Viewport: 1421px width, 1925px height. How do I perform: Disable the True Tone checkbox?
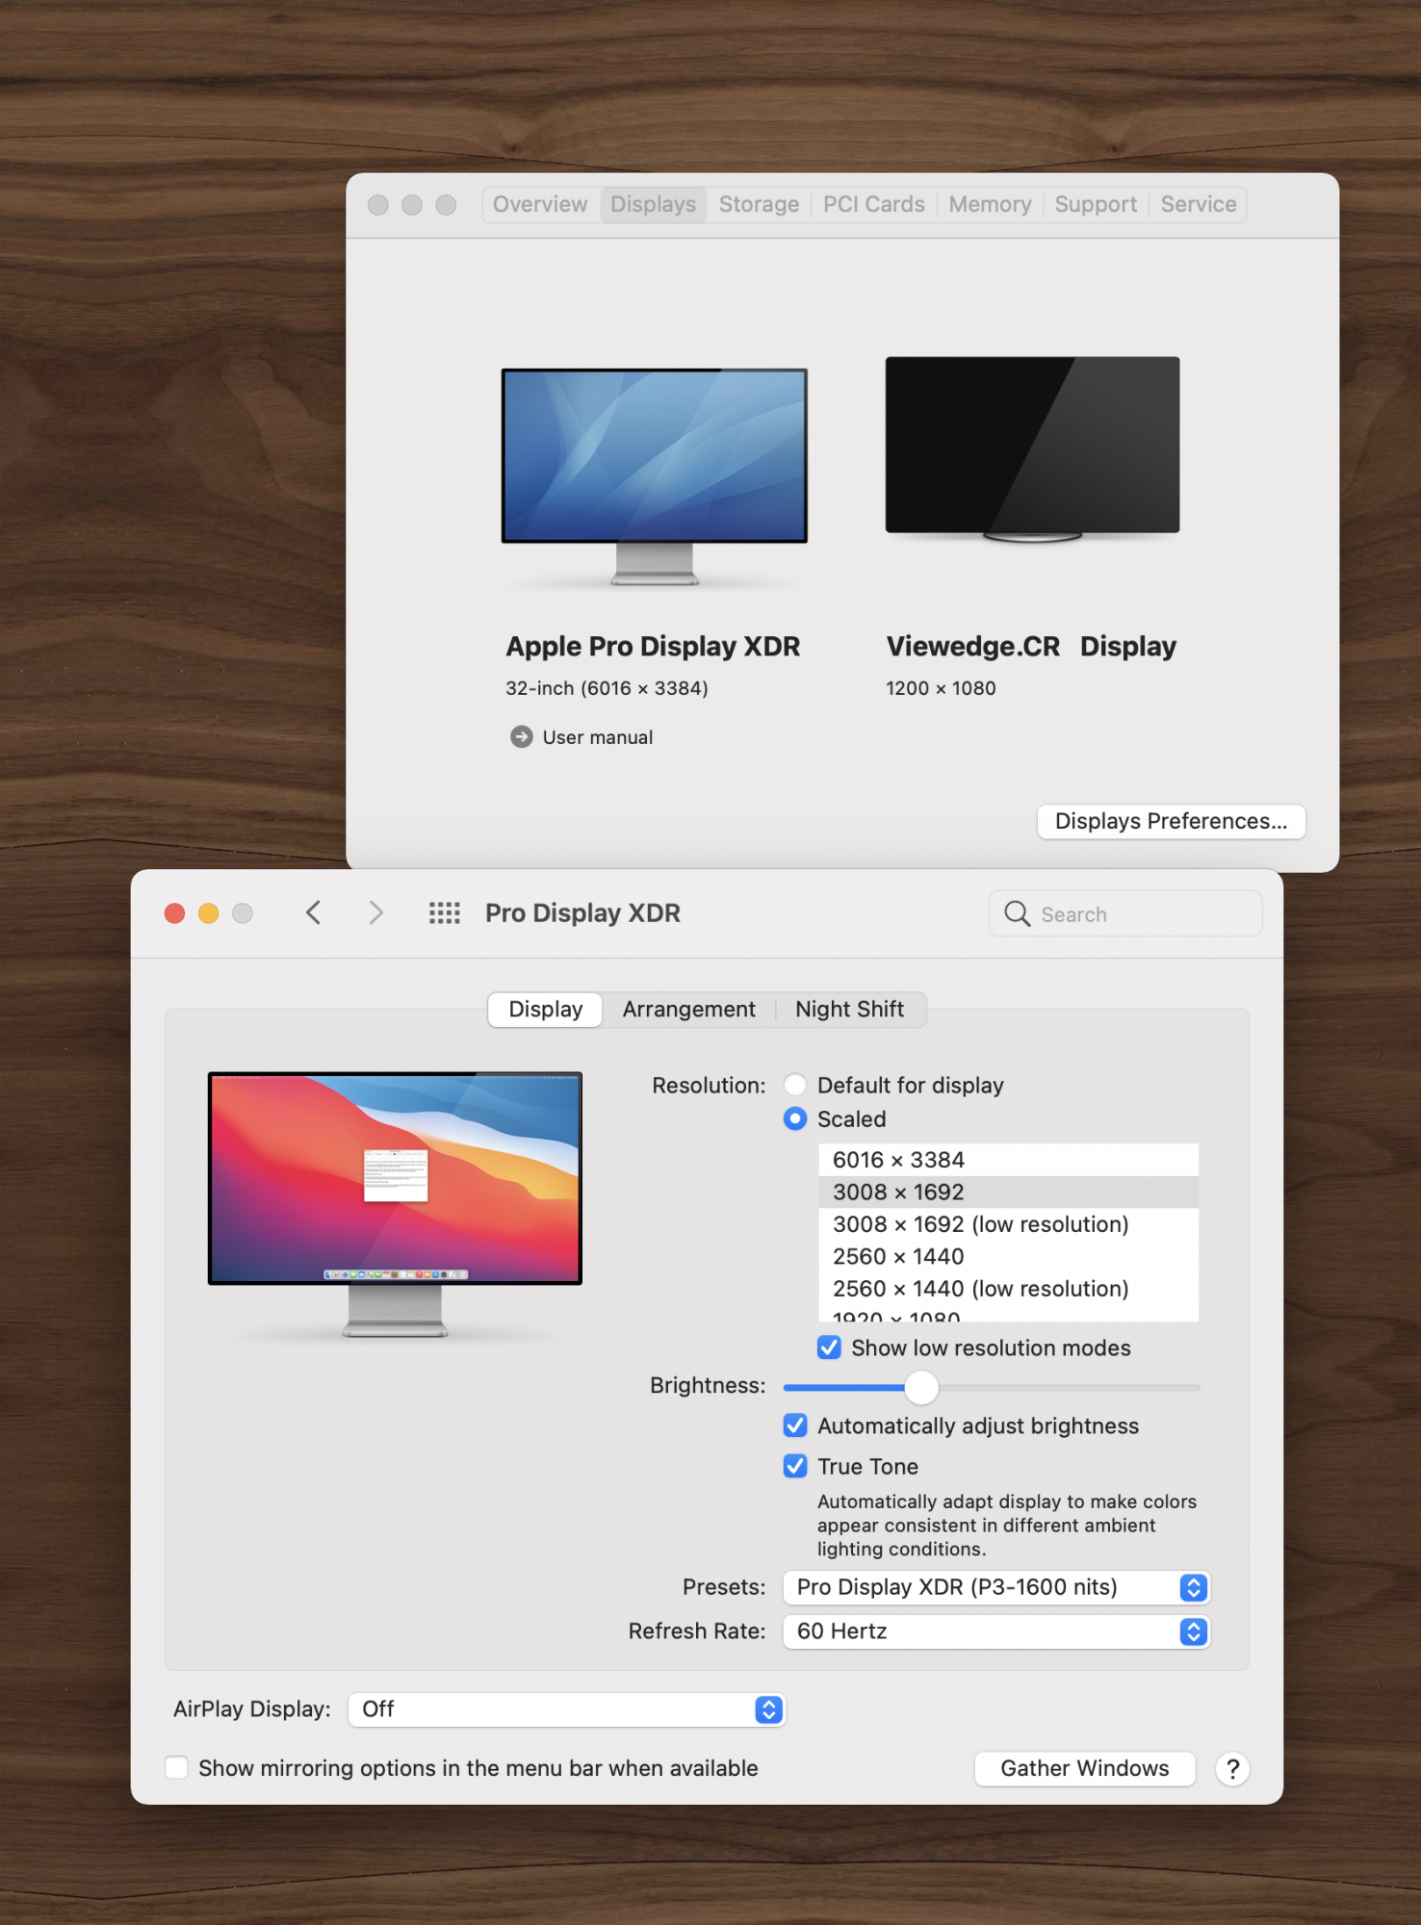(795, 1466)
